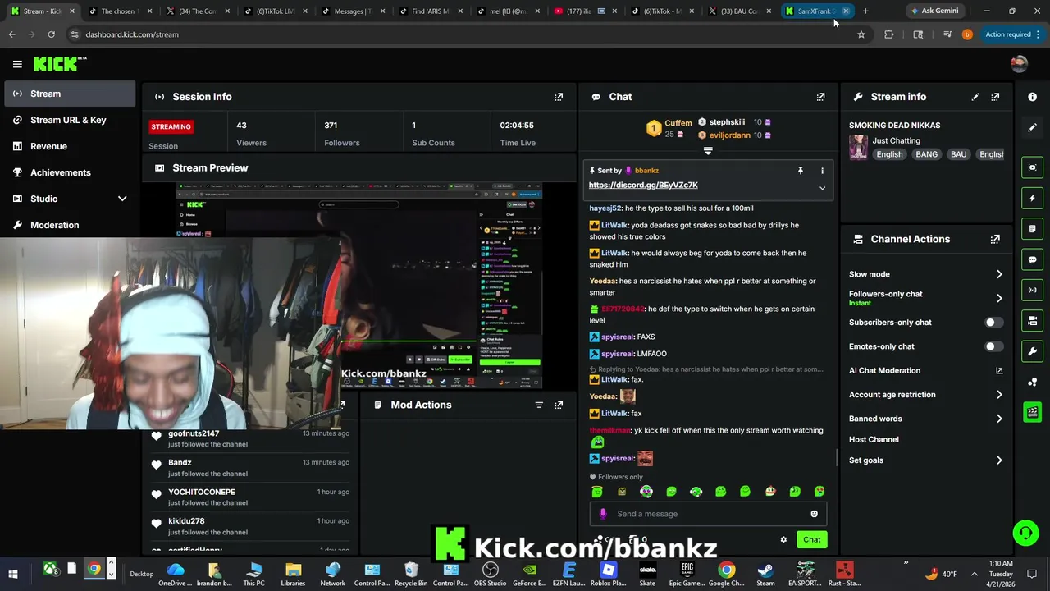Select the BAU stream tag
The image size is (1050, 591).
pyautogui.click(x=958, y=154)
